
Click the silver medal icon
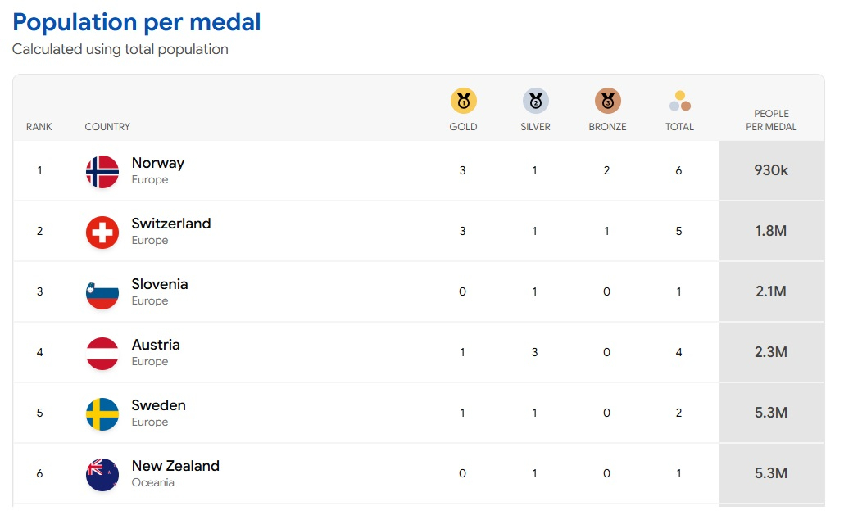535,102
